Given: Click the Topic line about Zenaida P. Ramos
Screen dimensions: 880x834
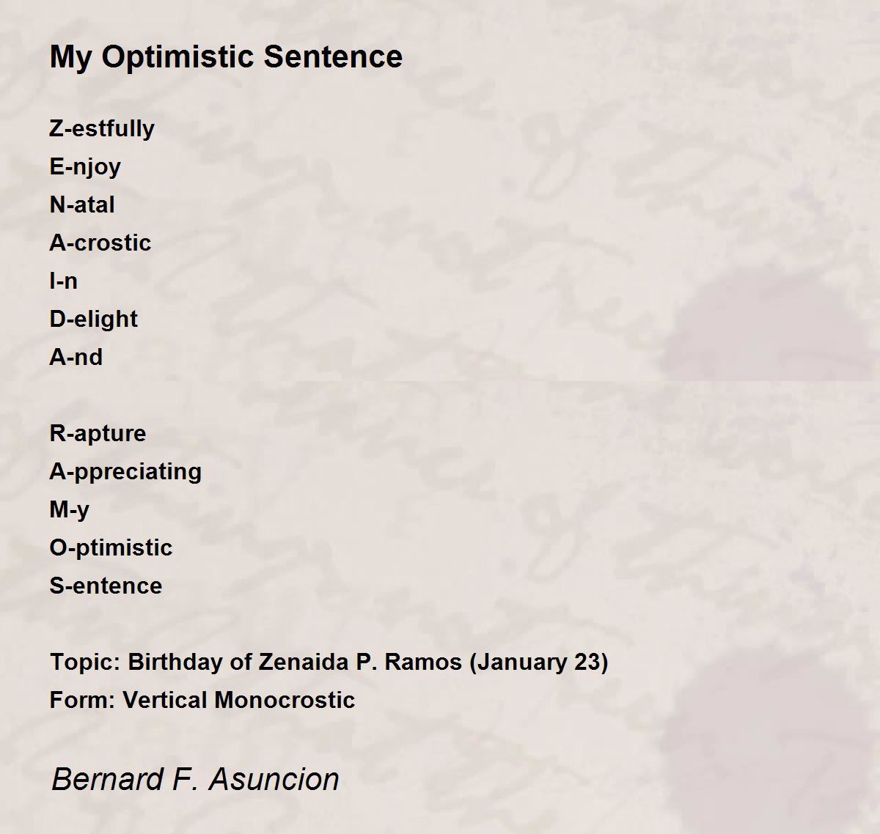Looking at the screenshot, I should pyautogui.click(x=329, y=663).
